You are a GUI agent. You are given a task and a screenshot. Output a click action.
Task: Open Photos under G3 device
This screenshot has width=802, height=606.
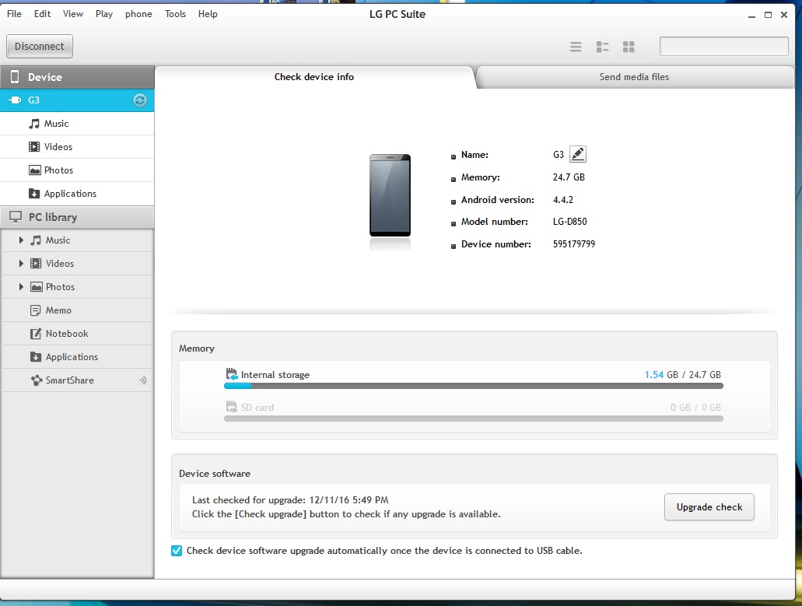click(x=77, y=170)
